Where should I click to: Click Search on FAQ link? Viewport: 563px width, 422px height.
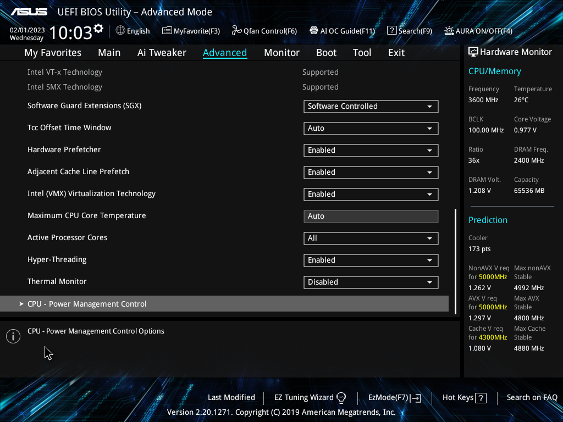point(532,398)
